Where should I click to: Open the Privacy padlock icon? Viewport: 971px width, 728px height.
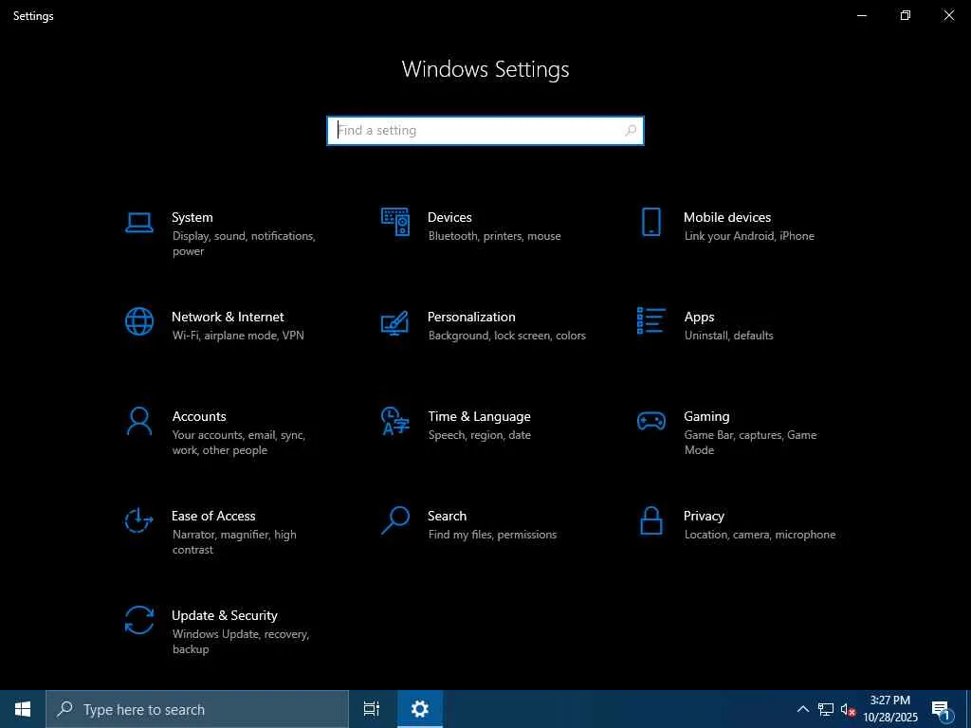tap(650, 520)
